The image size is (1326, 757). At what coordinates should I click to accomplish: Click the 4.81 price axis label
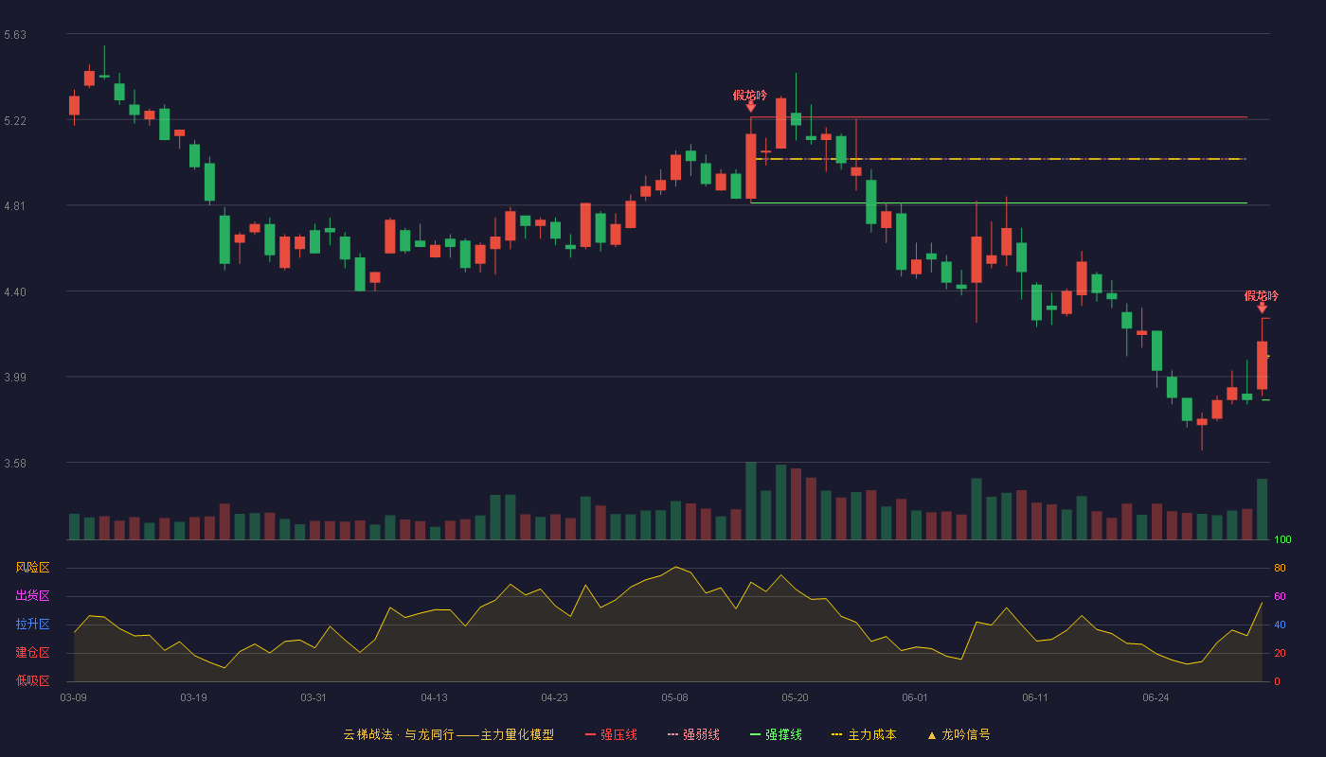point(15,206)
